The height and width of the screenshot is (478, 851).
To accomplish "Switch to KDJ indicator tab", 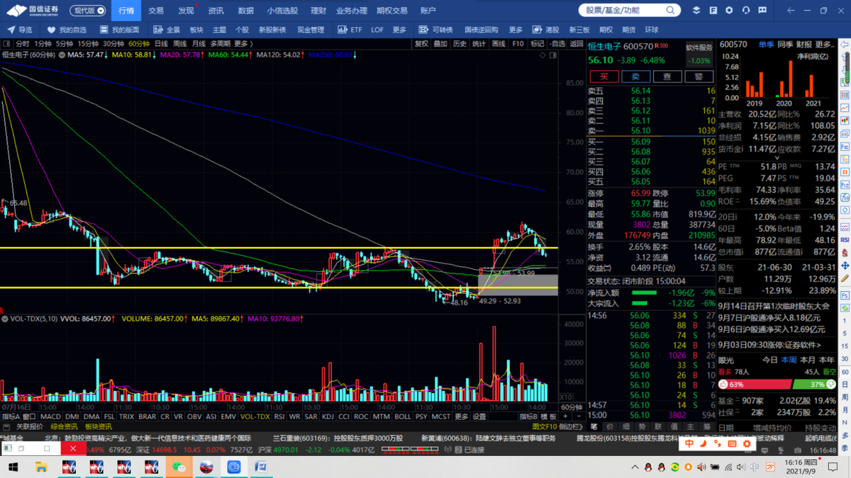I will (x=328, y=417).
